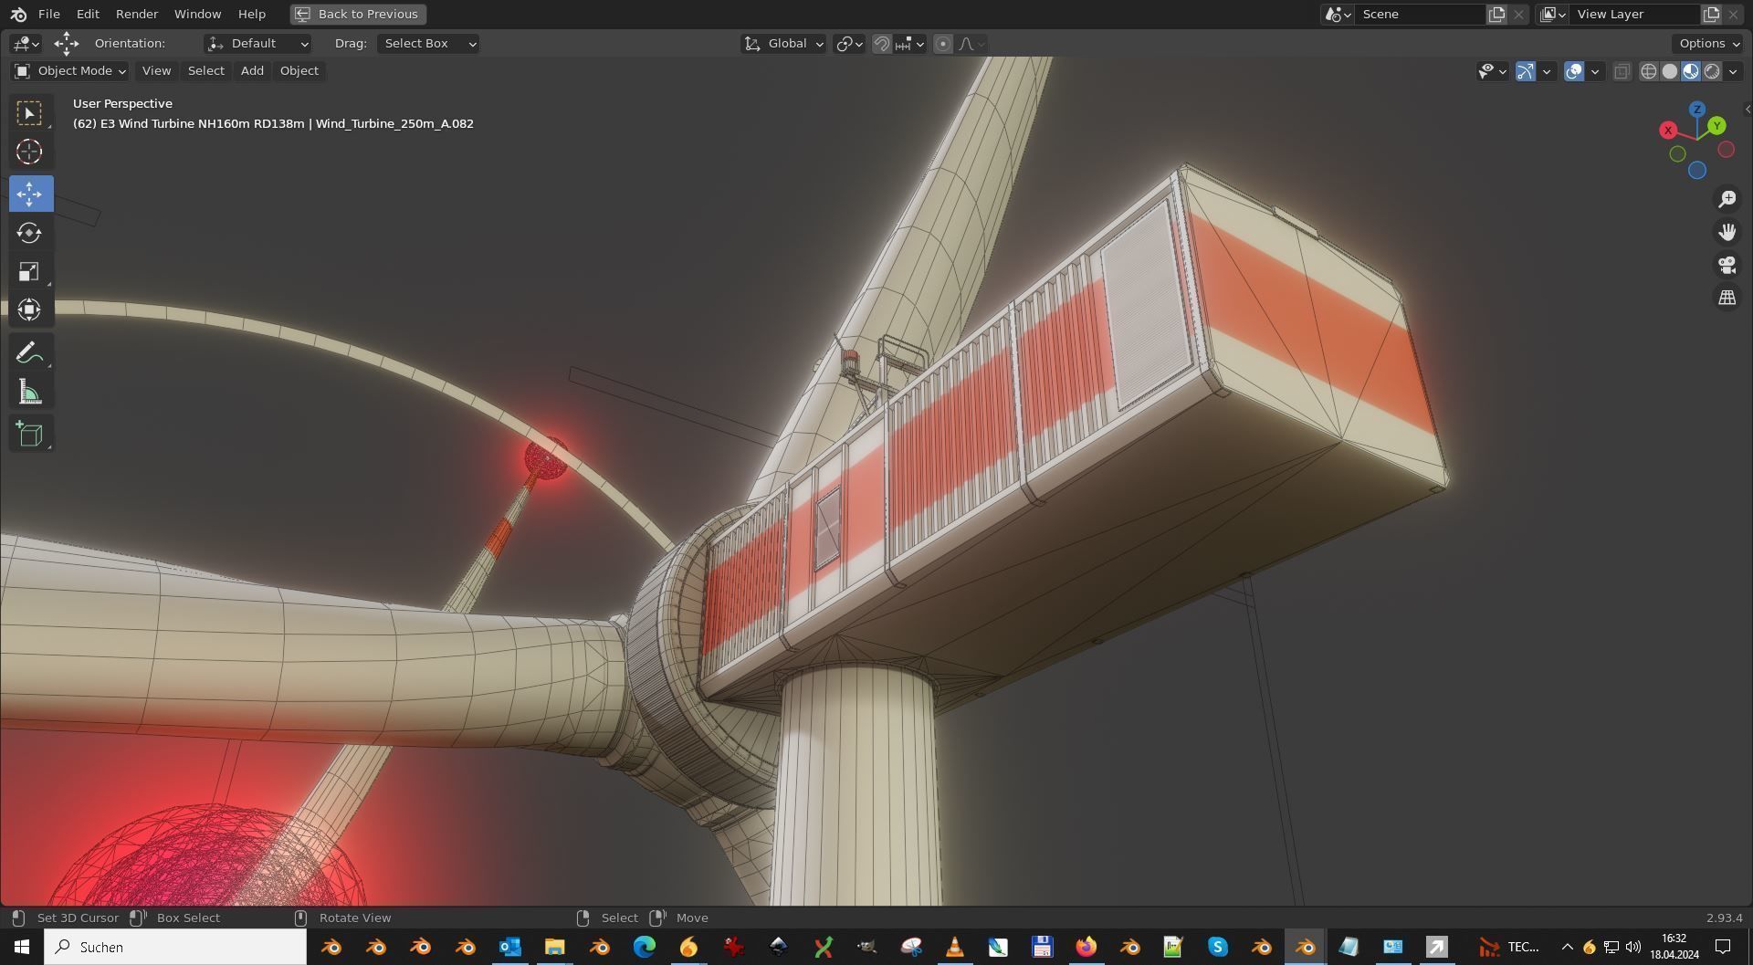Screen dimensions: 1753x965
Task: Click the green Y axis on gizmo
Action: click(1716, 125)
